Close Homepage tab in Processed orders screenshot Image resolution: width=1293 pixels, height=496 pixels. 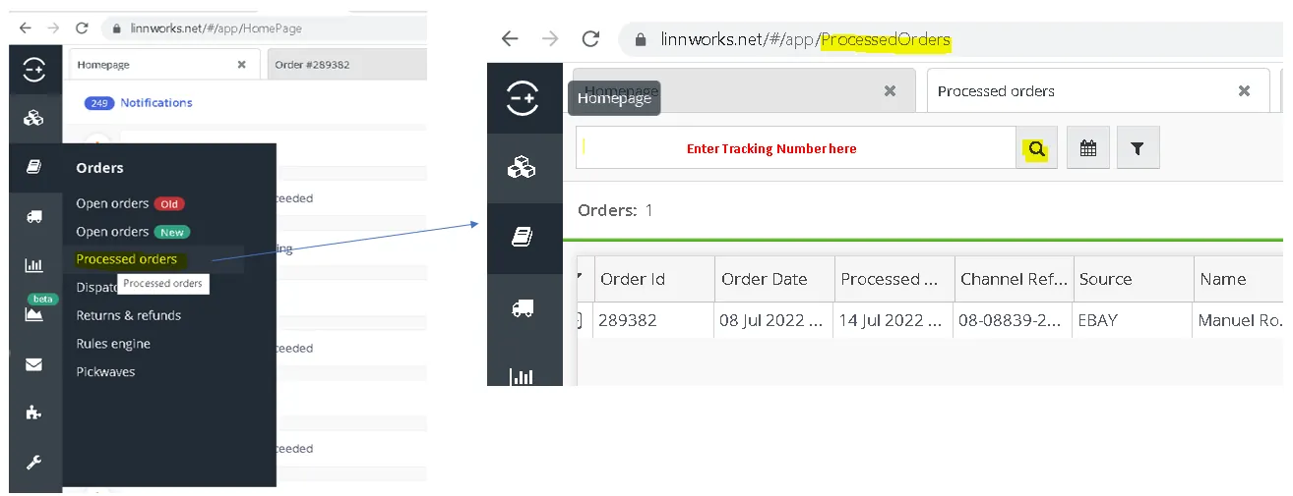tap(890, 90)
